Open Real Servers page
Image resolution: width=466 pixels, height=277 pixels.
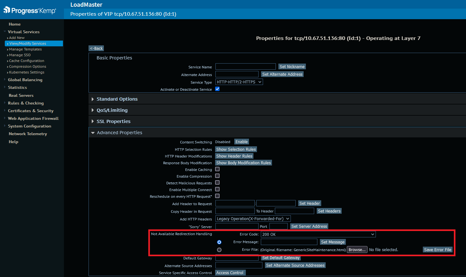[x=21, y=96]
